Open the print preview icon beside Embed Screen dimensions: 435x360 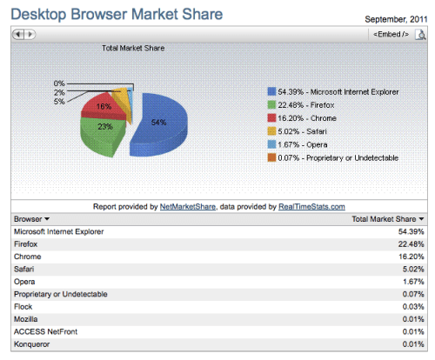420,35
